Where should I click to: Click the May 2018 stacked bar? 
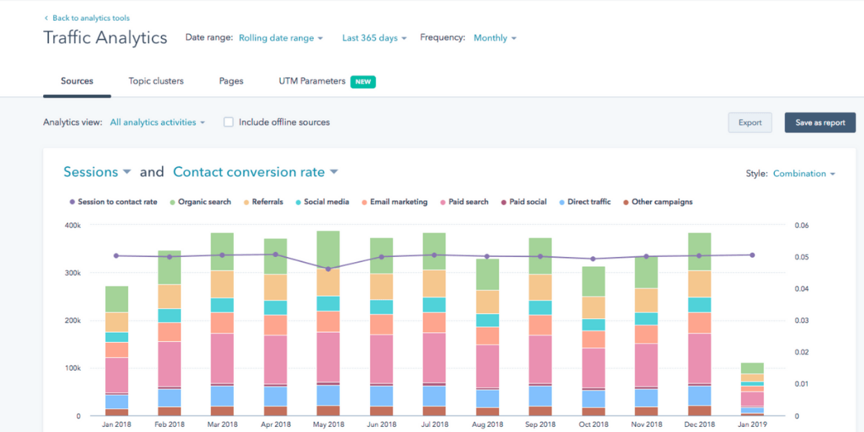coord(328,324)
